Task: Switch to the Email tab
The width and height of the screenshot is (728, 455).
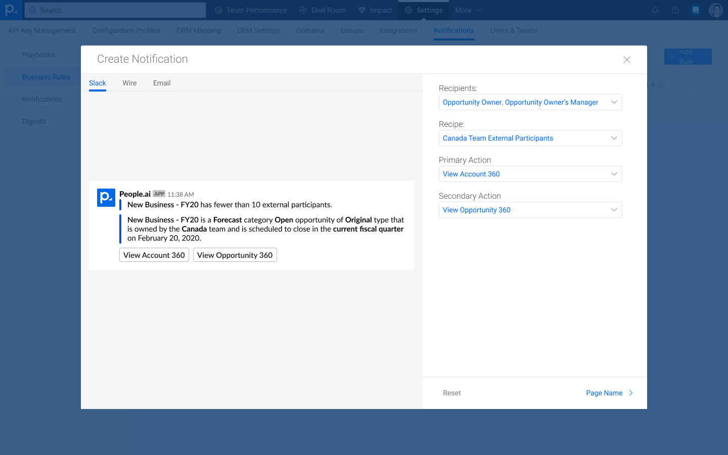Action: coord(162,83)
